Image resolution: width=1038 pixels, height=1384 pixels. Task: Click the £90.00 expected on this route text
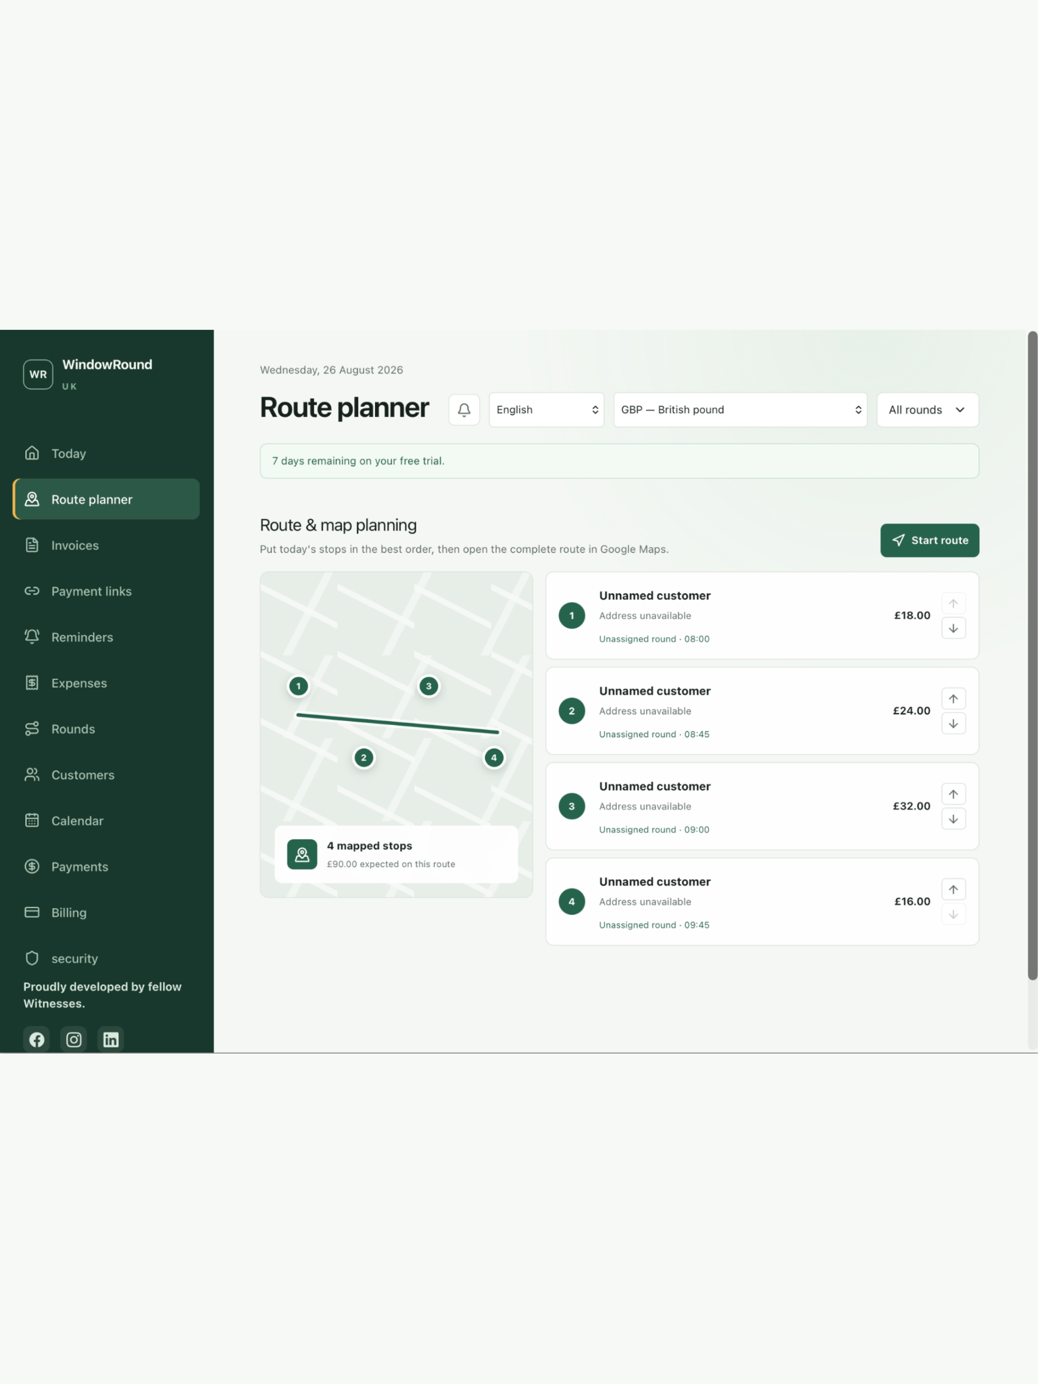(x=391, y=864)
